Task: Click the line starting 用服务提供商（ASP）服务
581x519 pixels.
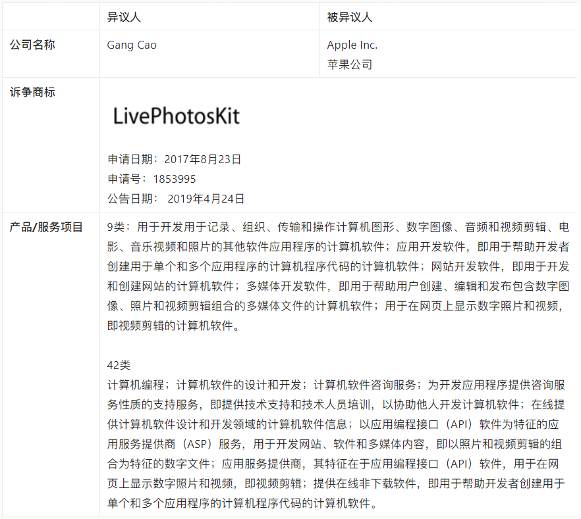Action: pyautogui.click(x=334, y=444)
